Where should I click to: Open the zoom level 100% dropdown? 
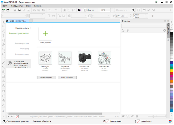112,10
